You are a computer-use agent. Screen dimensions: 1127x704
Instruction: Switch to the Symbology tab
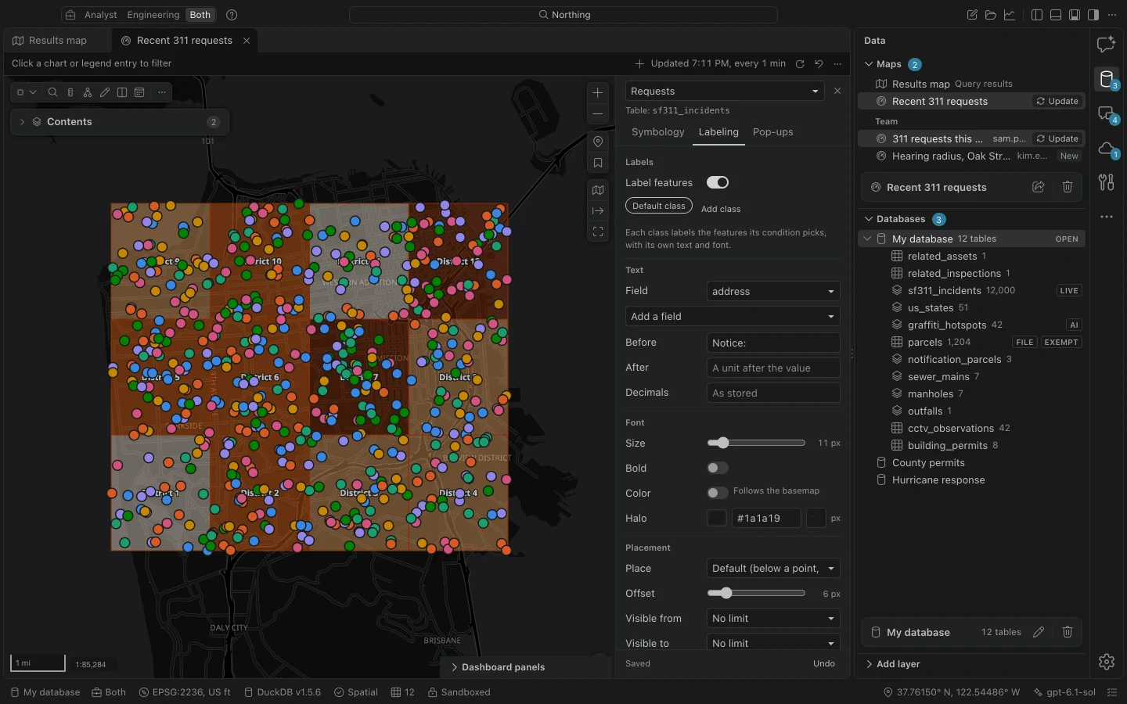pyautogui.click(x=658, y=132)
